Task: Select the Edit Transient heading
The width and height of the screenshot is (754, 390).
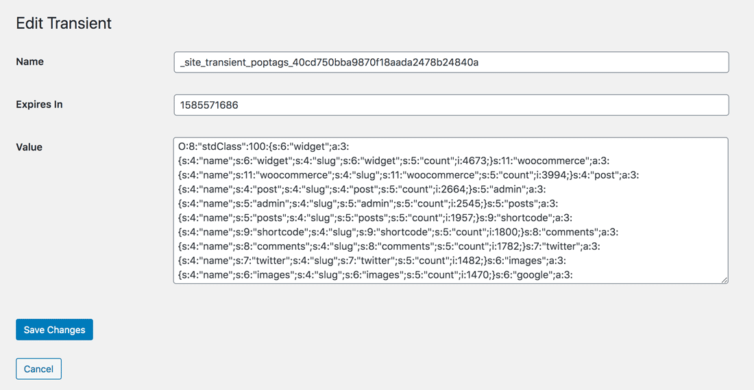Action: click(x=64, y=23)
